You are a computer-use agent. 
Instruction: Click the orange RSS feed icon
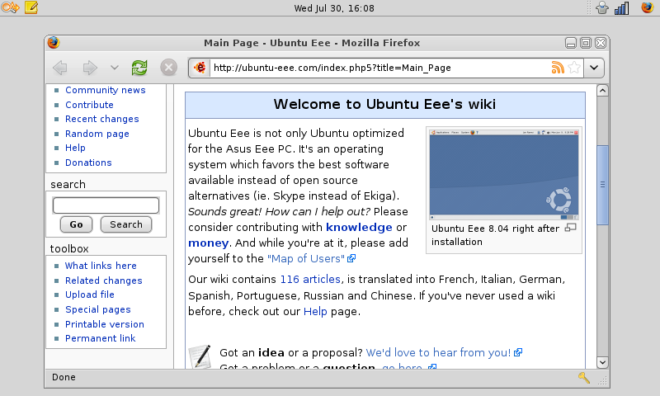(558, 68)
